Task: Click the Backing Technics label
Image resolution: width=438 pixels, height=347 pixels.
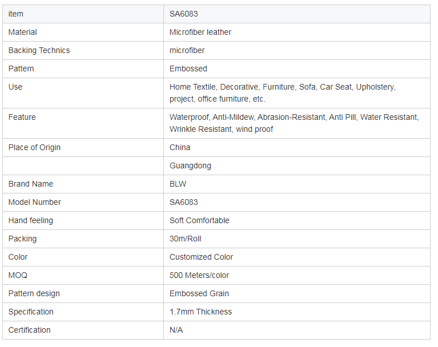Action: click(39, 50)
